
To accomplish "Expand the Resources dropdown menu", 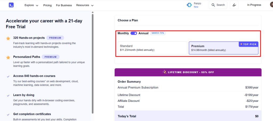I will [85, 5].
